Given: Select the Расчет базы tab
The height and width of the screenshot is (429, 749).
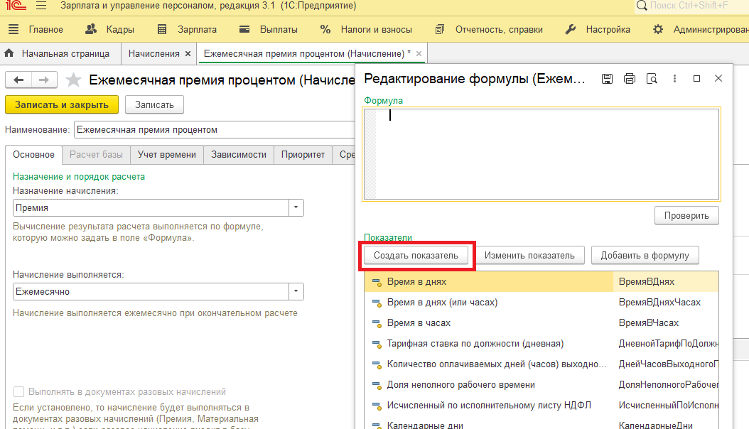Looking at the screenshot, I should click(96, 155).
